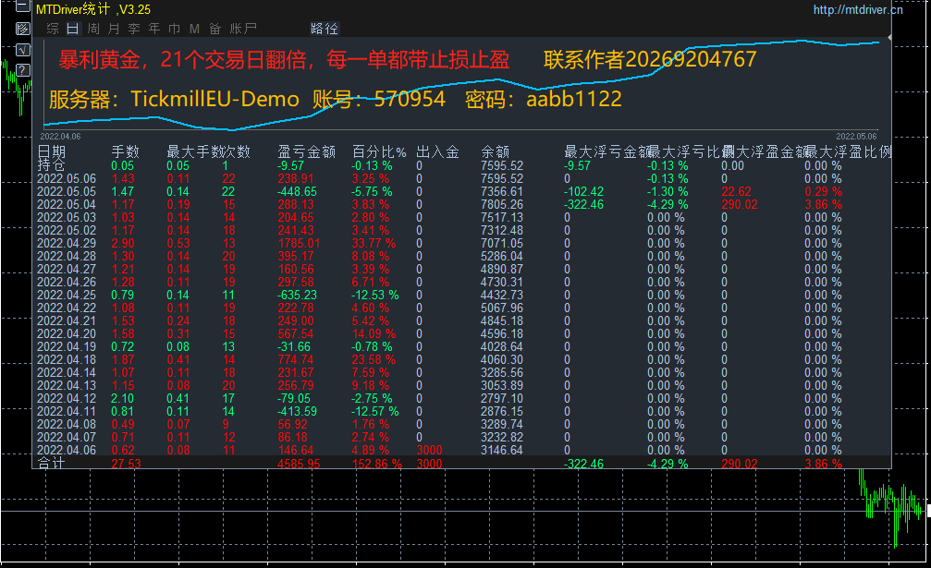Select the M tab
The image size is (931, 568).
tap(195, 29)
